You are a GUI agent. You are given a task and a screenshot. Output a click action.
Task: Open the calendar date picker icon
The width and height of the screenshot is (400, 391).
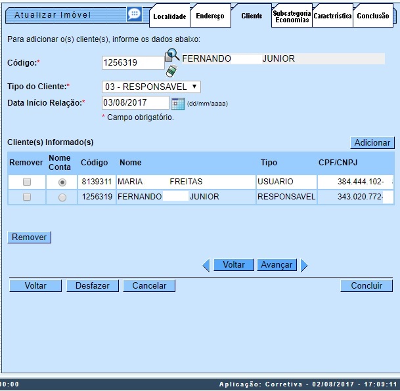click(178, 103)
